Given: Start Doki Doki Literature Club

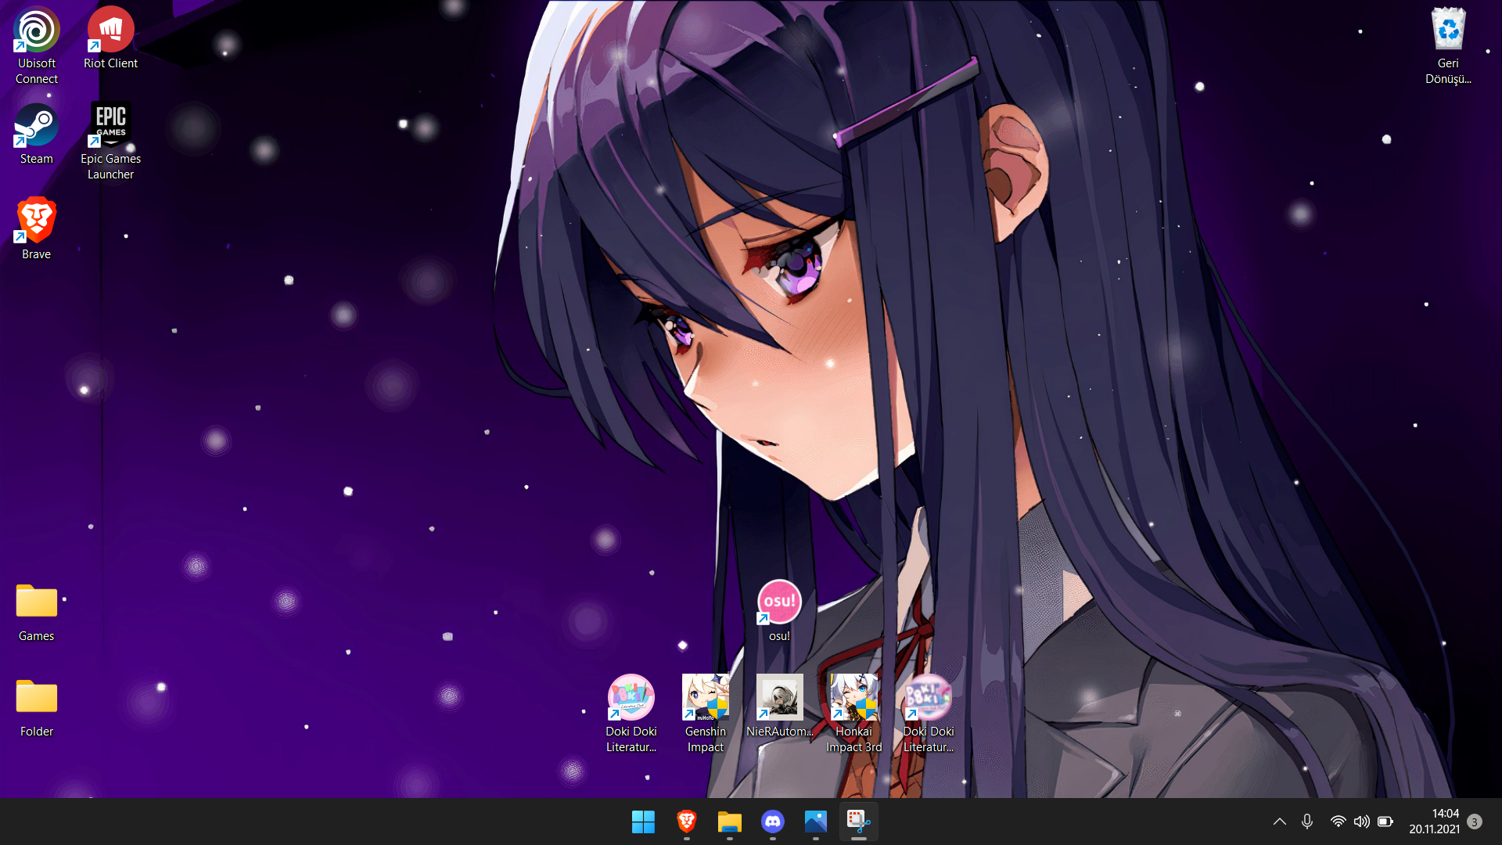Looking at the screenshot, I should point(631,697).
